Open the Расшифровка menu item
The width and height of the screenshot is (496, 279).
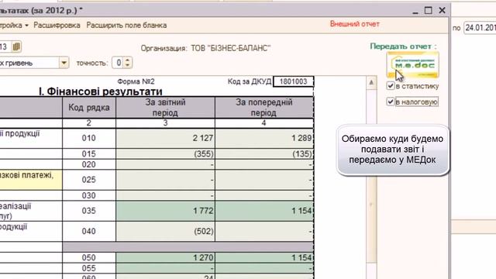coord(57,26)
